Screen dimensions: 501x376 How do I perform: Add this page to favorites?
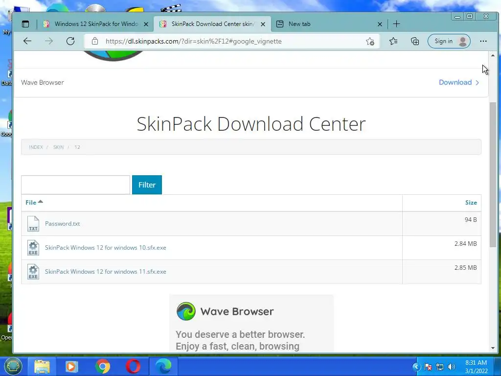(370, 41)
